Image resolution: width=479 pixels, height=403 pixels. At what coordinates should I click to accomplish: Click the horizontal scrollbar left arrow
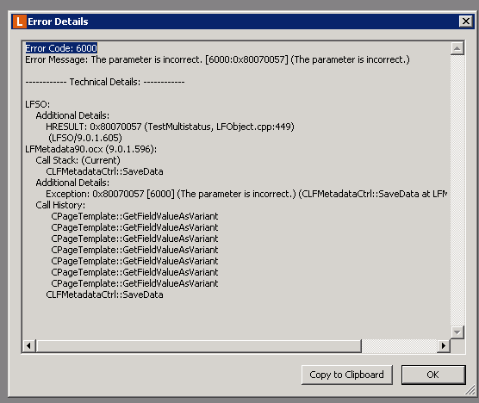click(29, 346)
